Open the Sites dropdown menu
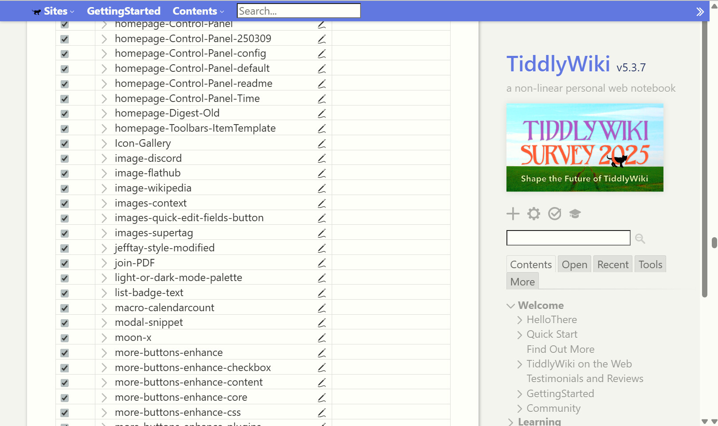This screenshot has width=718, height=426. click(53, 11)
